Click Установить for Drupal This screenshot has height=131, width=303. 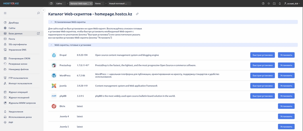[x=286, y=55]
